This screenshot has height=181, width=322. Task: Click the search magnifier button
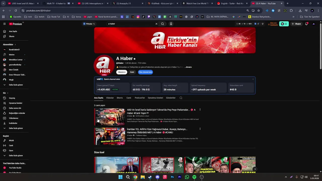(x=163, y=24)
